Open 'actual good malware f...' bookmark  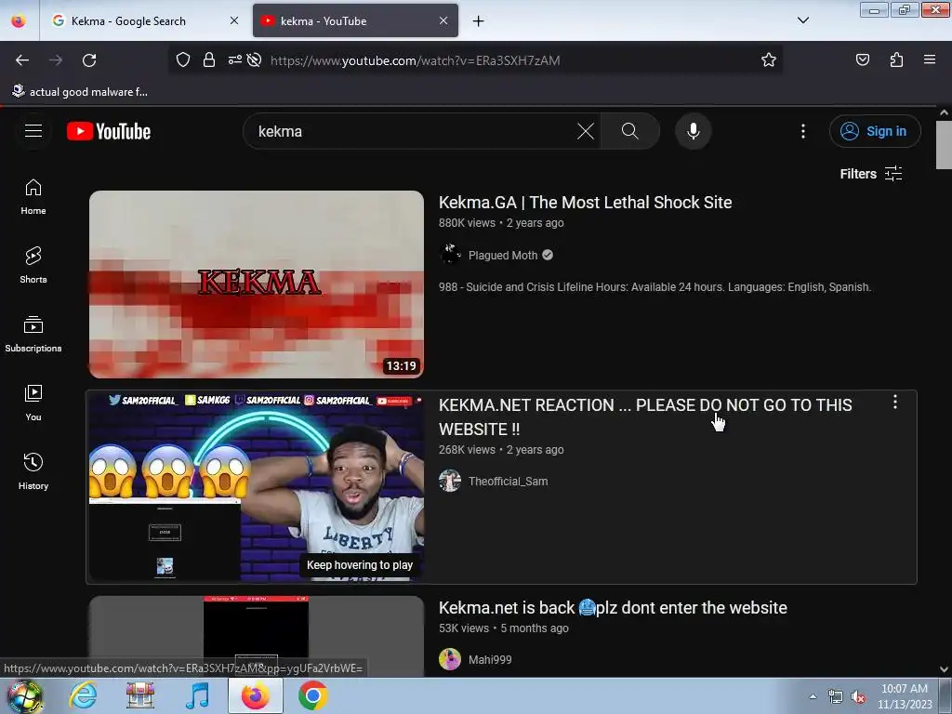point(80,92)
